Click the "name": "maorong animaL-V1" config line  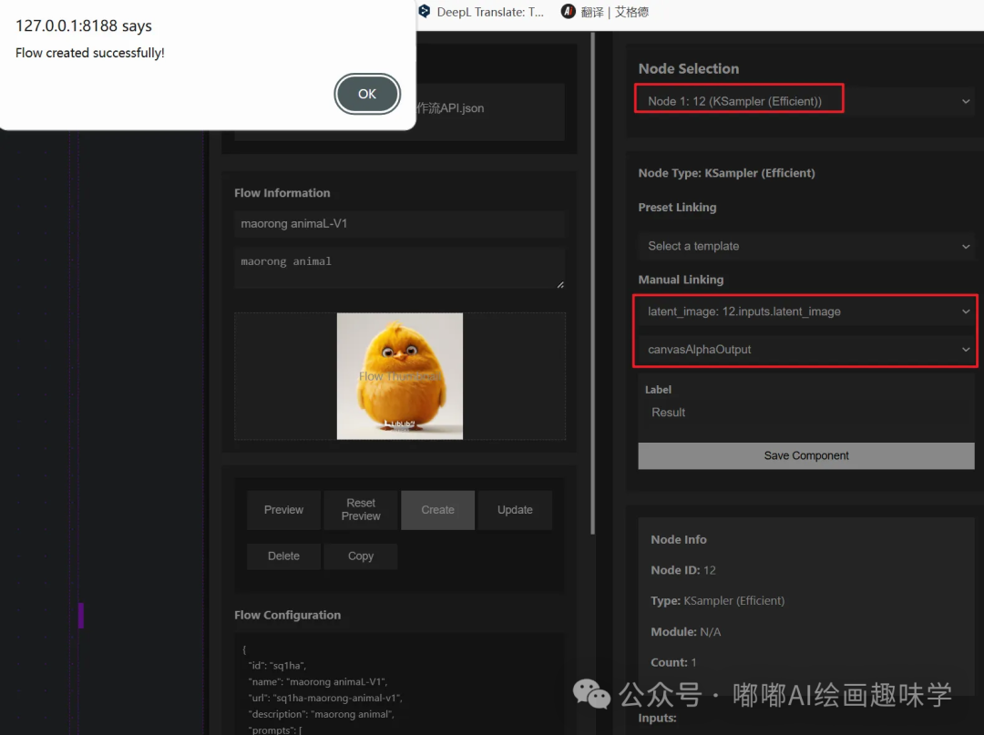318,681
